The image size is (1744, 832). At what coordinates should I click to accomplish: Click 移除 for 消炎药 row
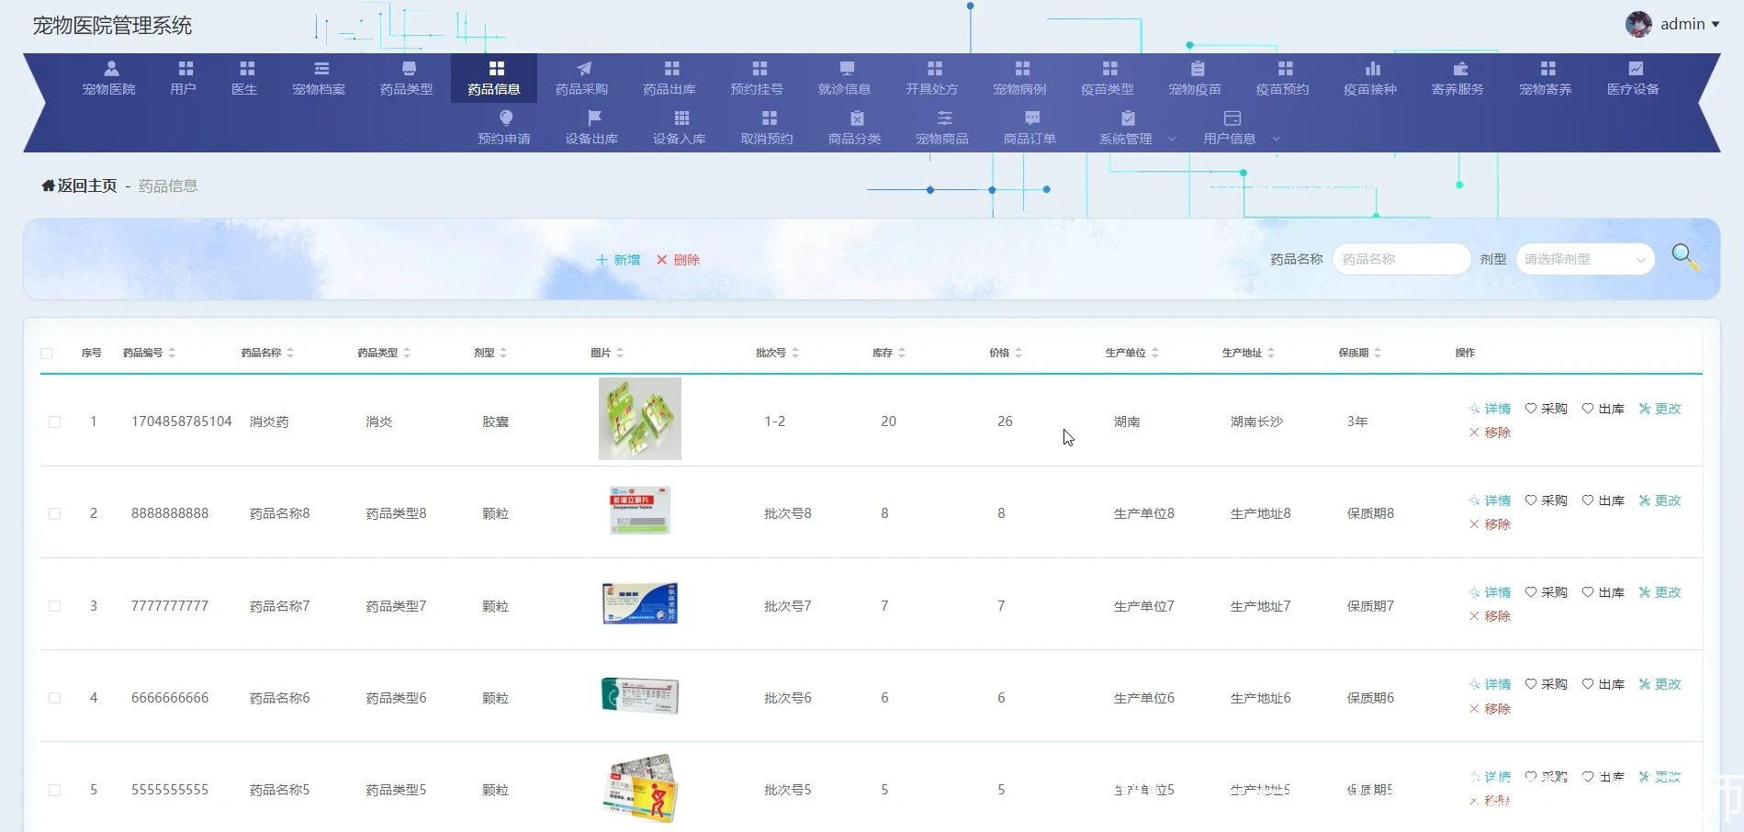(x=1490, y=433)
